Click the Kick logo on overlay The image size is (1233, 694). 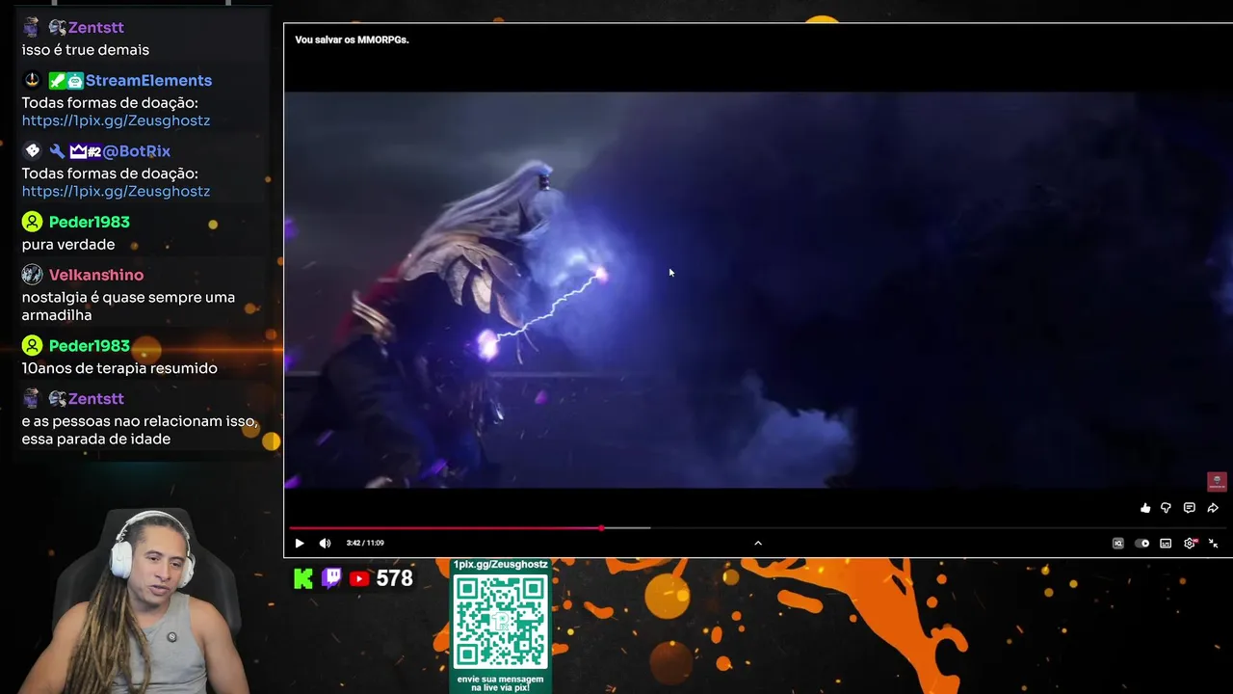303,578
